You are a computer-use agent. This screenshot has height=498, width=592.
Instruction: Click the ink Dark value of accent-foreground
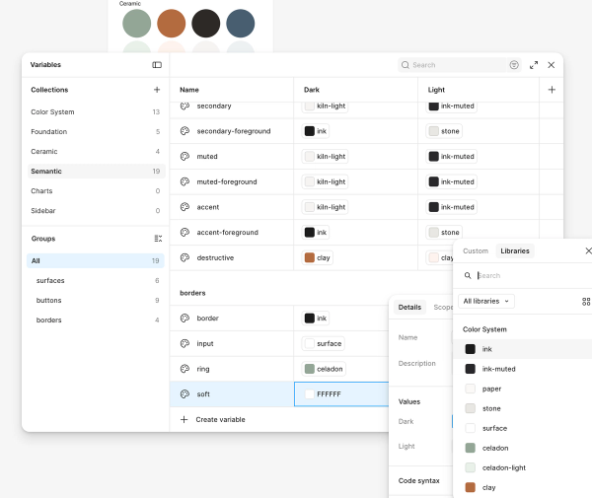[316, 233]
